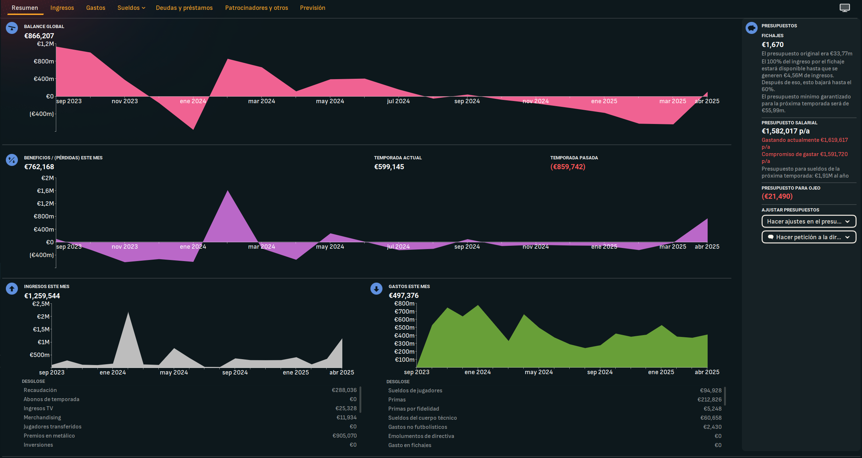Select the Jugadores transferidos row
Viewport: 862px width, 458px height.
coord(190,427)
